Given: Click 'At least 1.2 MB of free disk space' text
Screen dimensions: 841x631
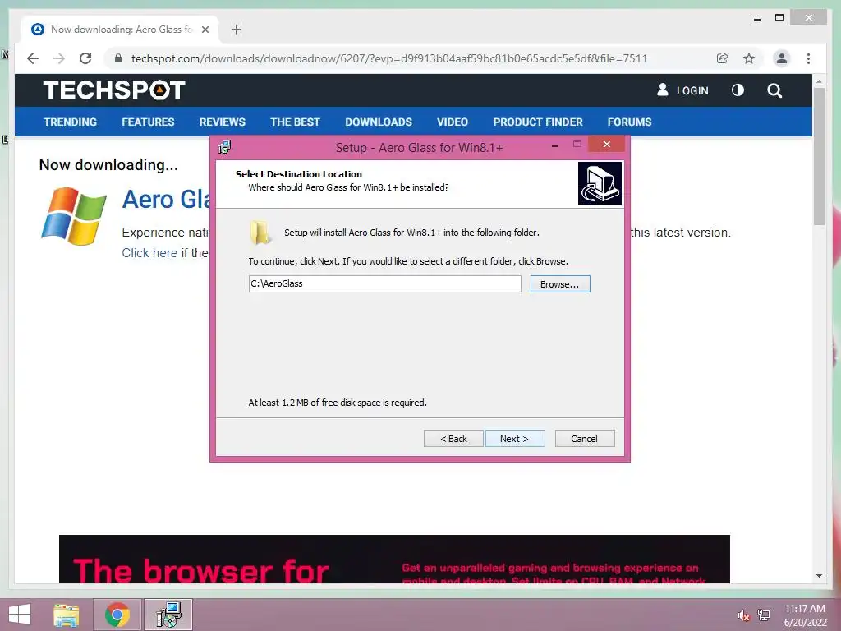Looking at the screenshot, I should point(338,403).
